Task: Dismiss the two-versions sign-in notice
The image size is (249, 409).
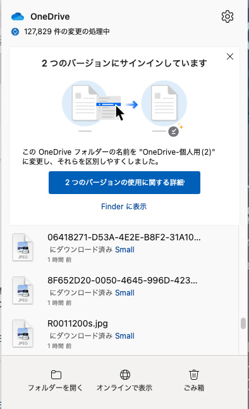Action: coord(230,56)
